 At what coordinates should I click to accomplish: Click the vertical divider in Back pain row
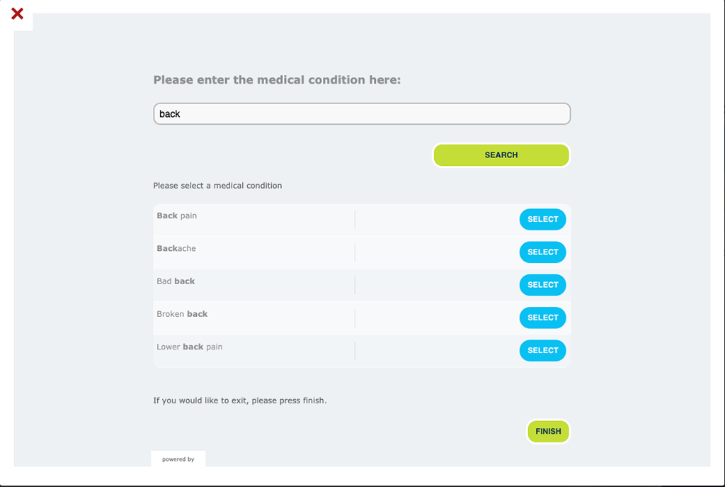(x=355, y=220)
